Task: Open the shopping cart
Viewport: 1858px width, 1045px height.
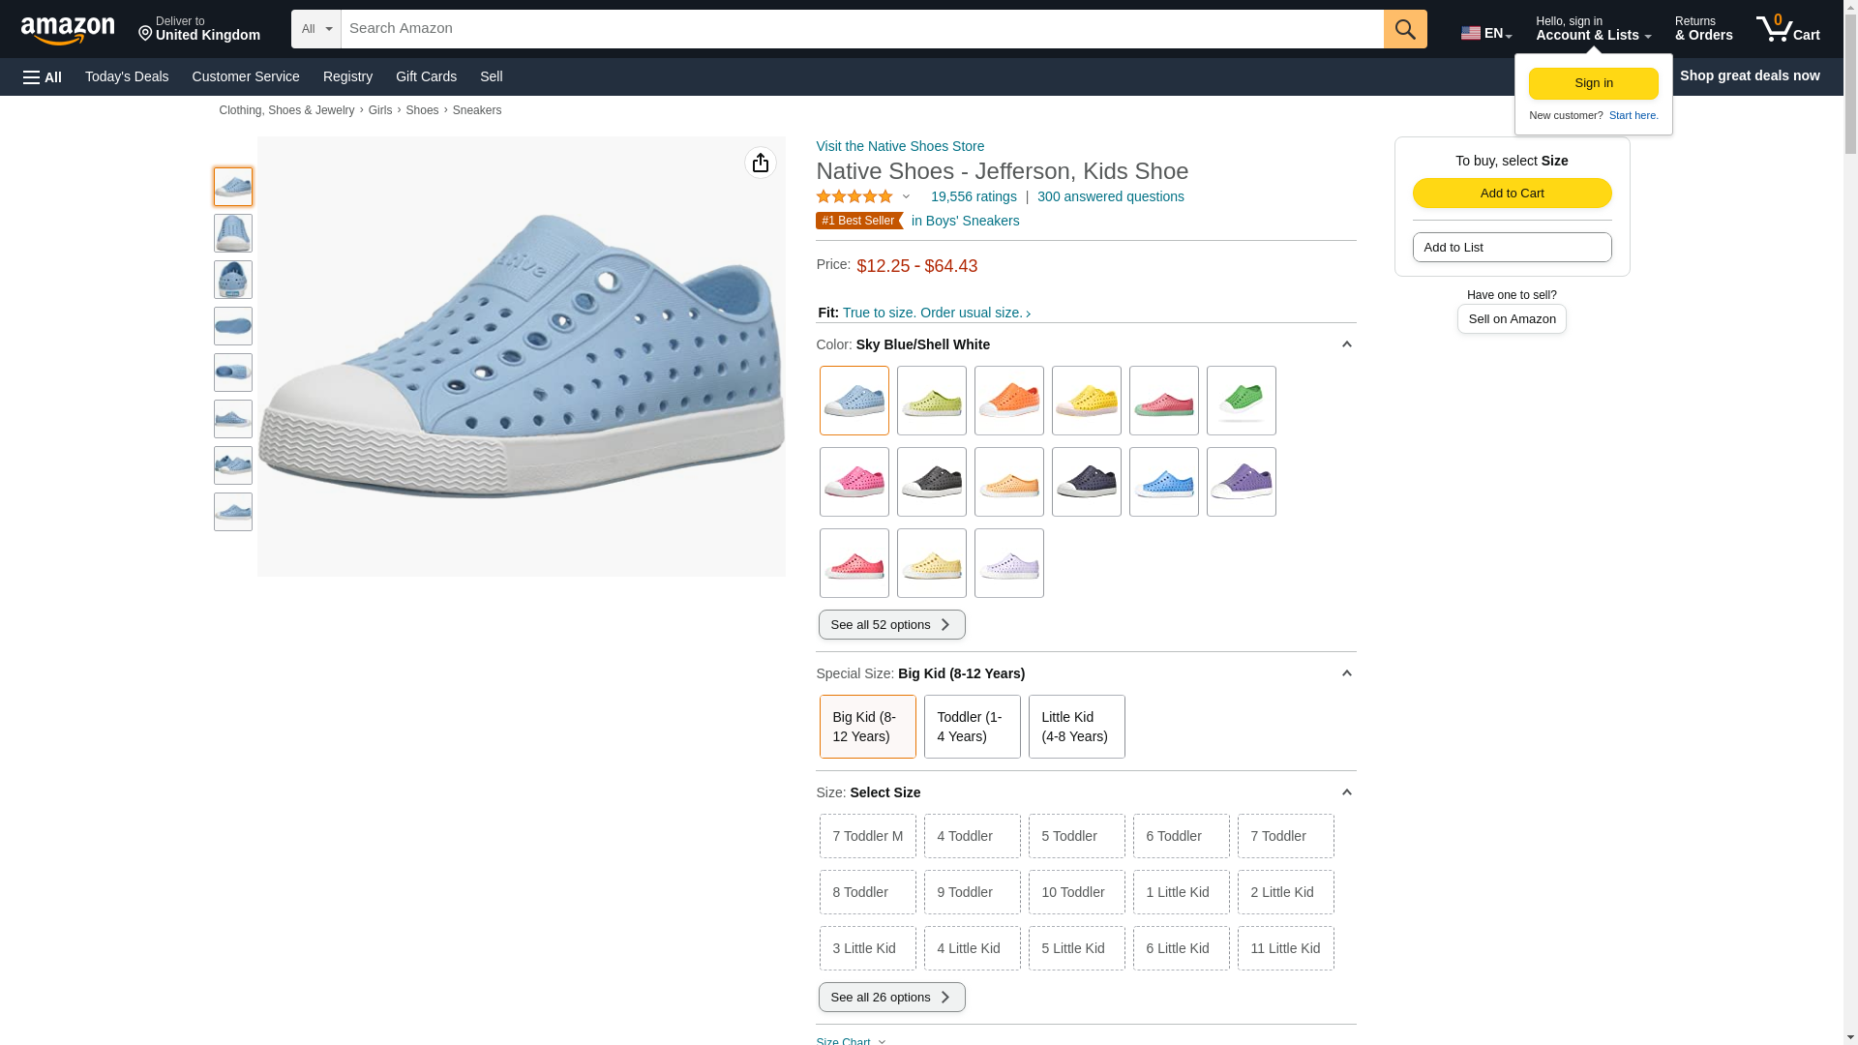Action: (1787, 29)
